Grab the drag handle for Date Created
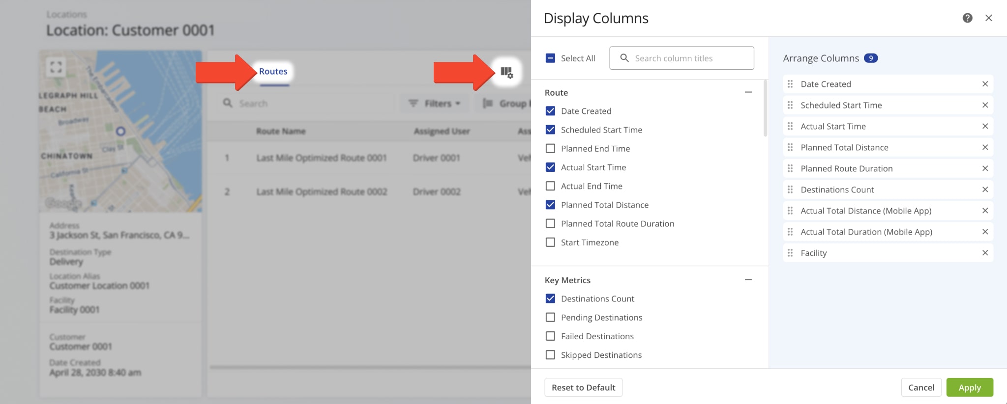The image size is (1007, 404). [790, 84]
